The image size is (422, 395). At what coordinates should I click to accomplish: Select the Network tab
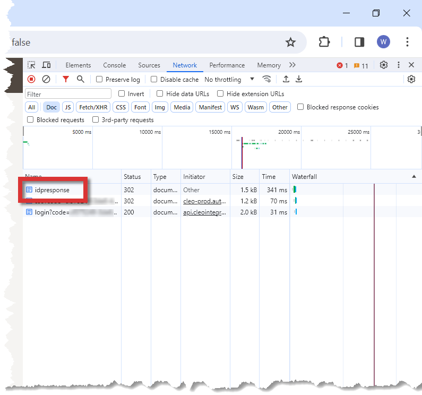coord(185,65)
